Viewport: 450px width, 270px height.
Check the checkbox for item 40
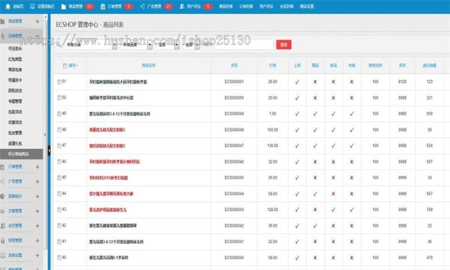tap(59, 257)
